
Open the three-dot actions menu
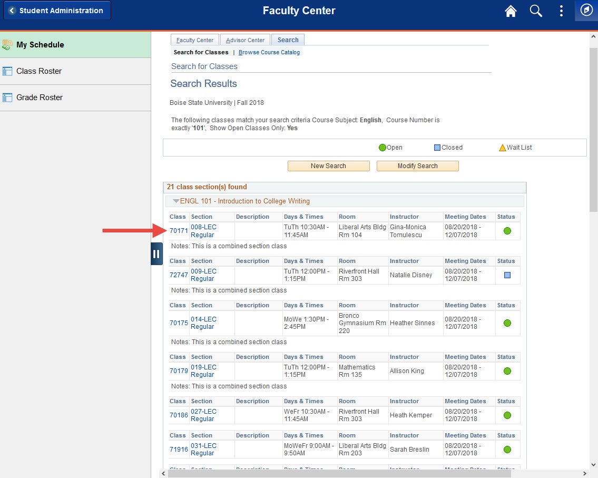point(561,11)
